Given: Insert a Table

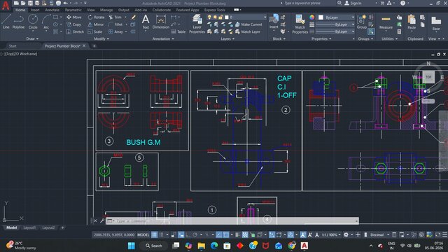Looking at the screenshot, I should 178,31.
